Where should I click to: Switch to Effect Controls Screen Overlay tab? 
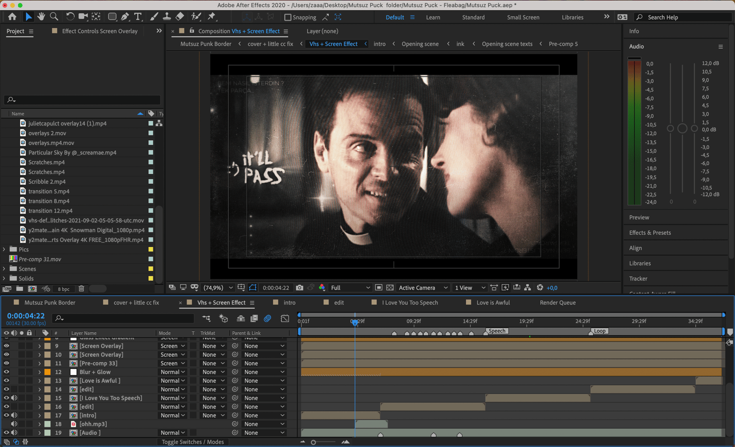100,31
